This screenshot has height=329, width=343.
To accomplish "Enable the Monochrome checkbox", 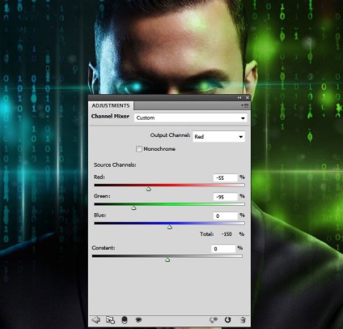I will pos(139,149).
